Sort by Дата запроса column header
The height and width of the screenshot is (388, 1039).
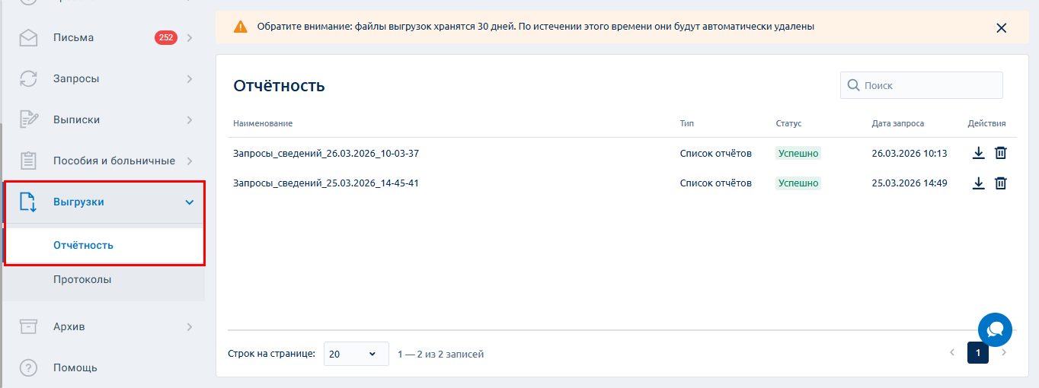pyautogui.click(x=898, y=123)
